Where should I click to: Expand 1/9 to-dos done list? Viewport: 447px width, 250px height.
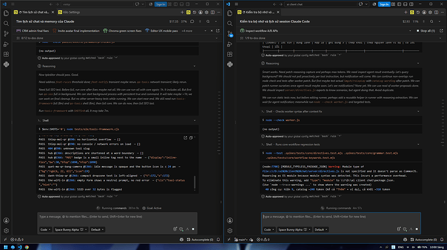click(x=340, y=38)
